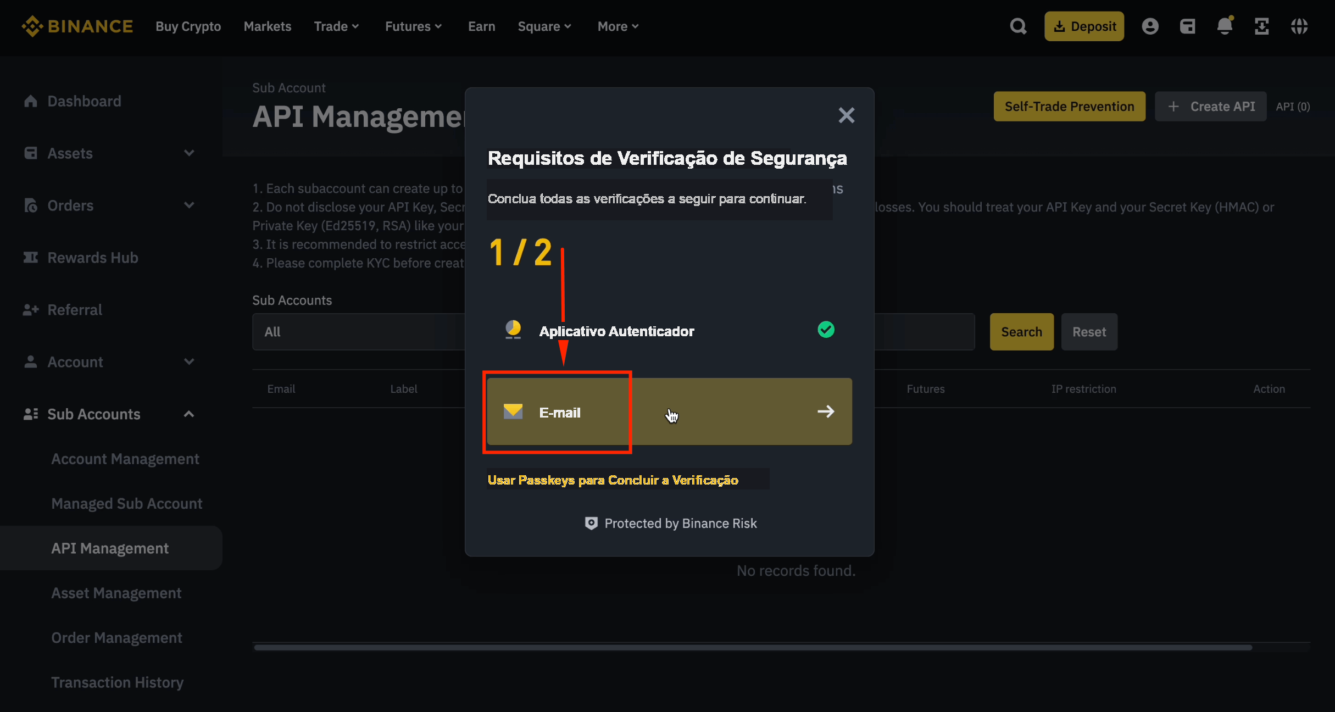Click the green verified checkmark
This screenshot has width=1335, height=712.
pyautogui.click(x=826, y=330)
